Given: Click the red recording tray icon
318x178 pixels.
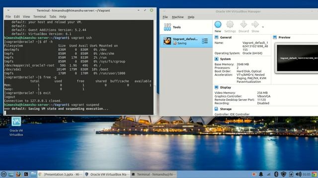Looking at the screenshot, I should pos(254,174).
